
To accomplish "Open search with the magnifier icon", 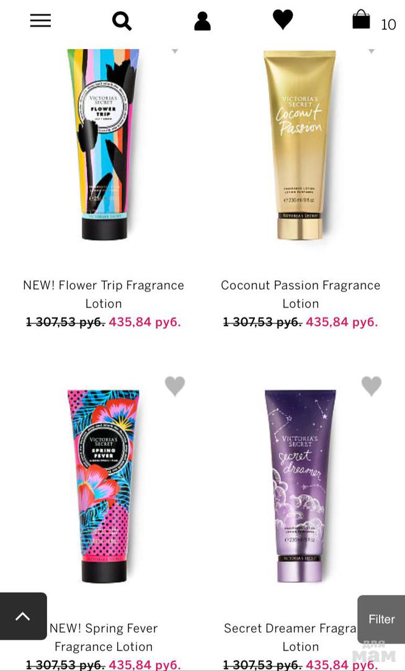I will [122, 21].
